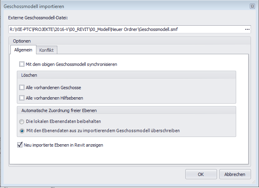Screen dimensions: 259x188
Task: Click into the Geschossmodell.smf file path field
Action: [120, 29]
